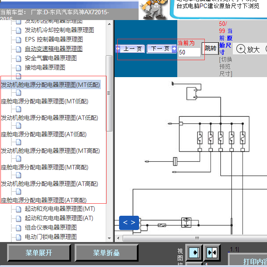The width and height of the screenshot is (267, 267).
Task: Click the mechanic mascot image
Action: (153, 9)
